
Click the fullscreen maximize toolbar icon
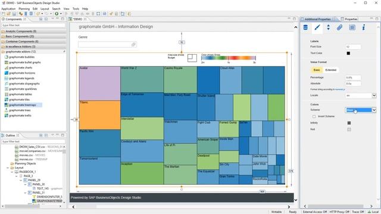[x=98, y=14]
